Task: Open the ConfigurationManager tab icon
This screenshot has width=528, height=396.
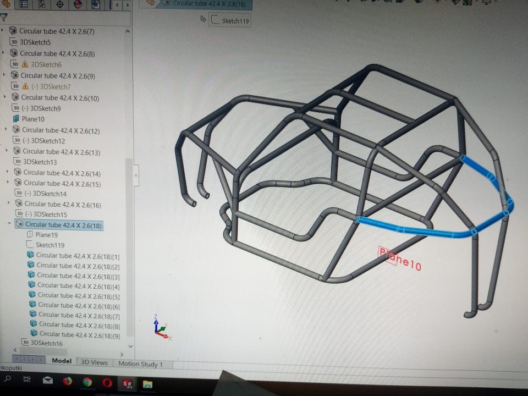Action: click(42, 4)
